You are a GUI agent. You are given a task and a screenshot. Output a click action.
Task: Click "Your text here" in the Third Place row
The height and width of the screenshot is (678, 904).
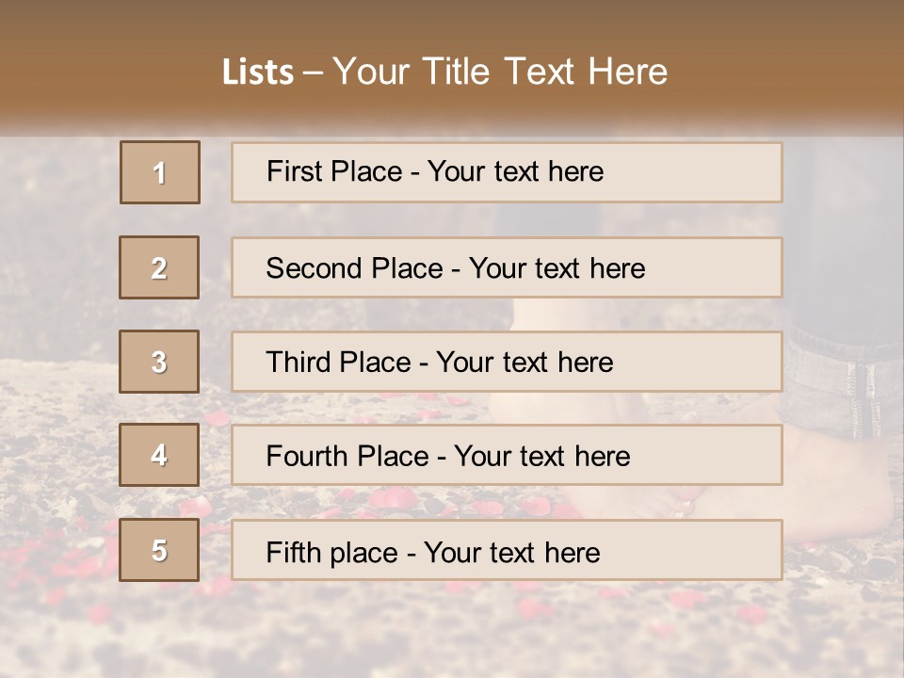[525, 363]
